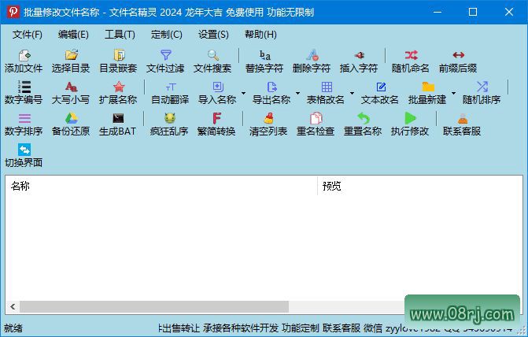This screenshot has height=337, width=528.
Task: Expand the 导入名称 dropdown arrow
Action: point(243,93)
